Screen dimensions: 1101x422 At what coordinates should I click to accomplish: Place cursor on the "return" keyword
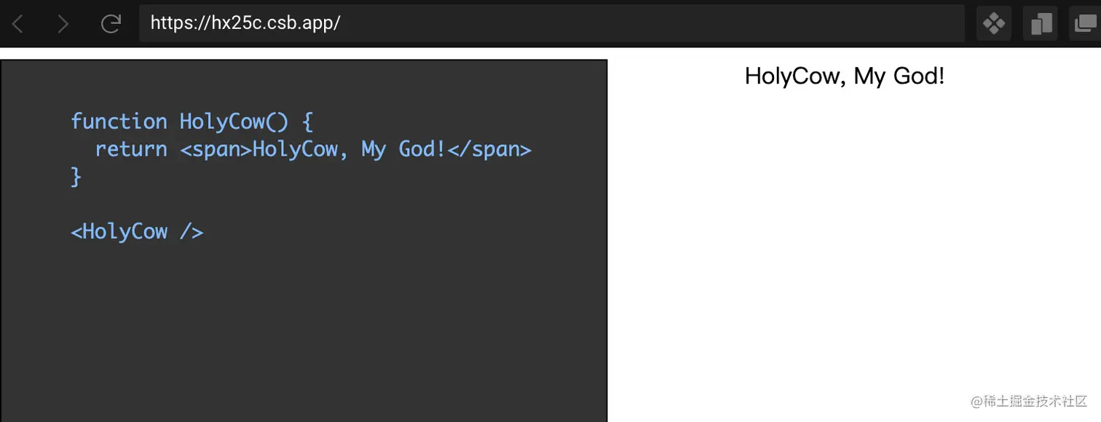click(x=131, y=149)
